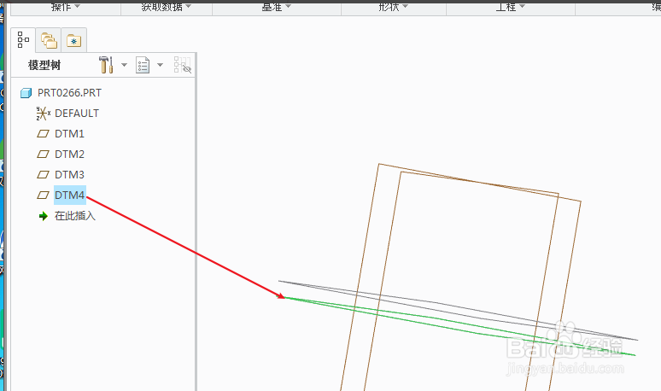Switch to the Folder Browser tab
The width and height of the screenshot is (661, 391).
coord(49,41)
